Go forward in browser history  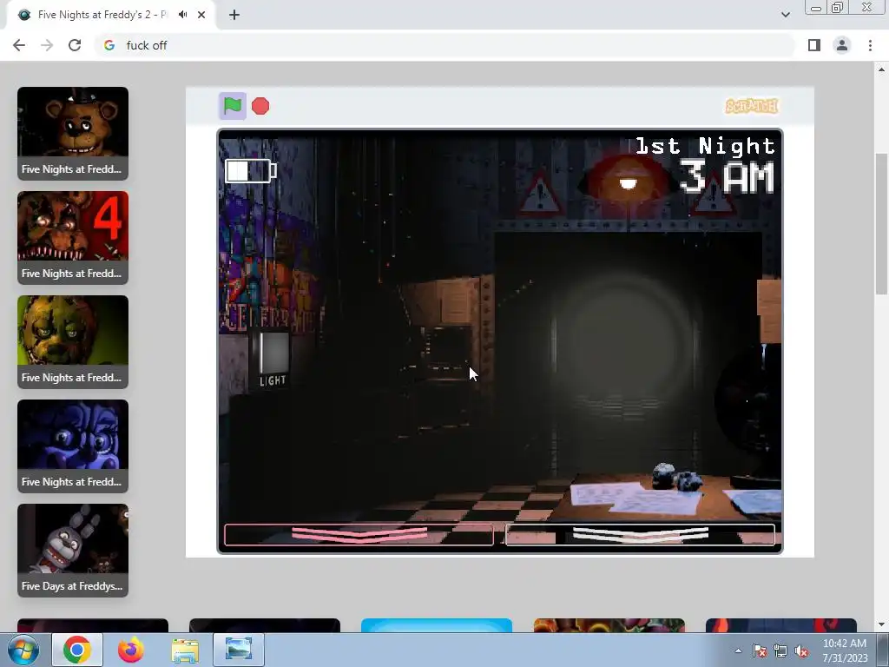pyautogui.click(x=47, y=45)
